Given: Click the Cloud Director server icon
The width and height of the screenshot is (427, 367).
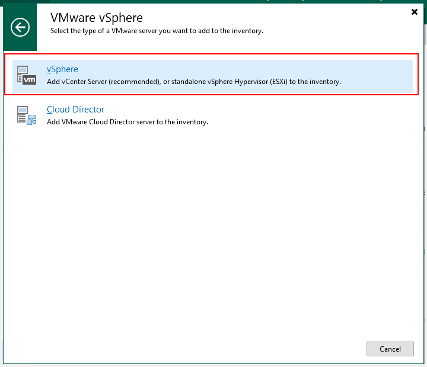Looking at the screenshot, I should [x=27, y=115].
